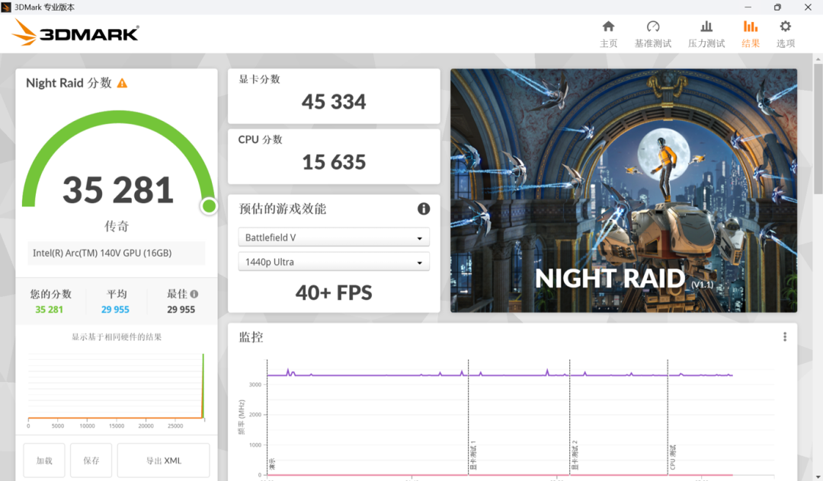This screenshot has width=823, height=481.
Task: Open the Battlefield V game dropdown
Action: (334, 237)
